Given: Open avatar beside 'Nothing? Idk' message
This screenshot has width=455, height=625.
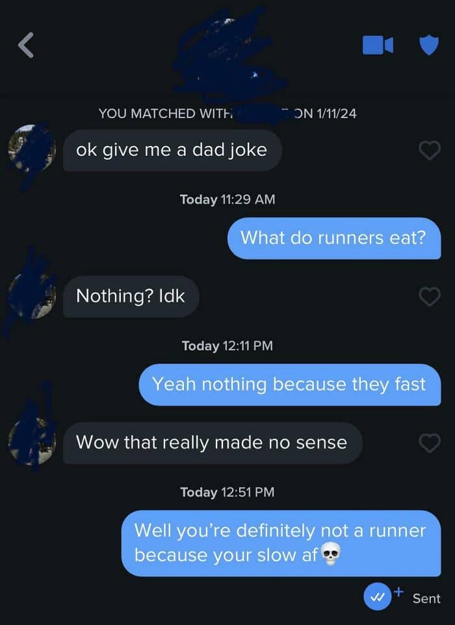Looking at the screenshot, I should click(32, 297).
